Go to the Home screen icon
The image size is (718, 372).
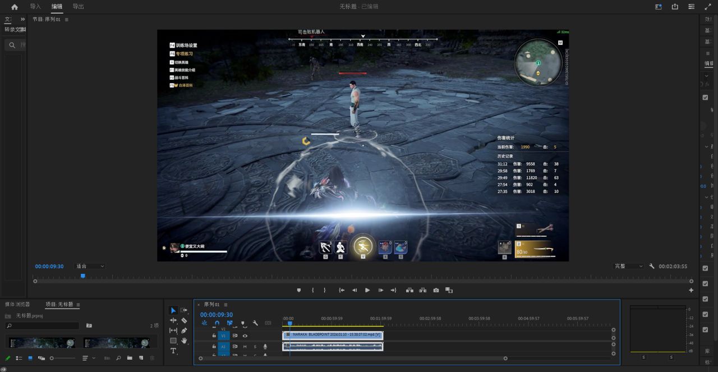coord(15,7)
